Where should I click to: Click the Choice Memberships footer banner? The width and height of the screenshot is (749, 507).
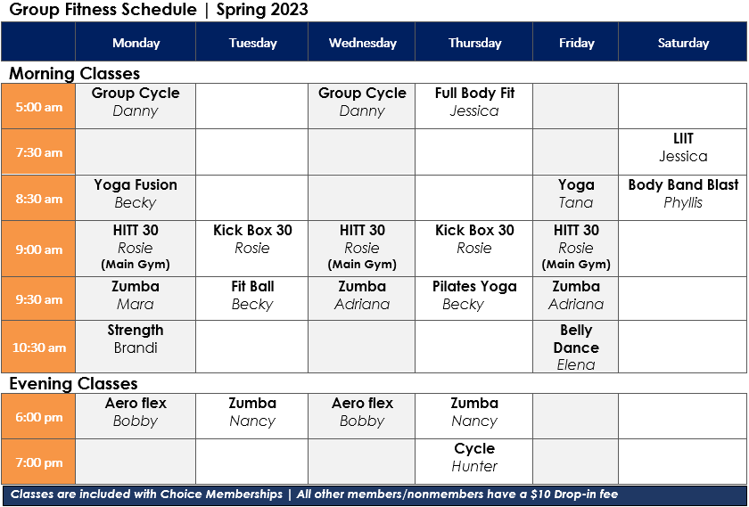(x=374, y=495)
